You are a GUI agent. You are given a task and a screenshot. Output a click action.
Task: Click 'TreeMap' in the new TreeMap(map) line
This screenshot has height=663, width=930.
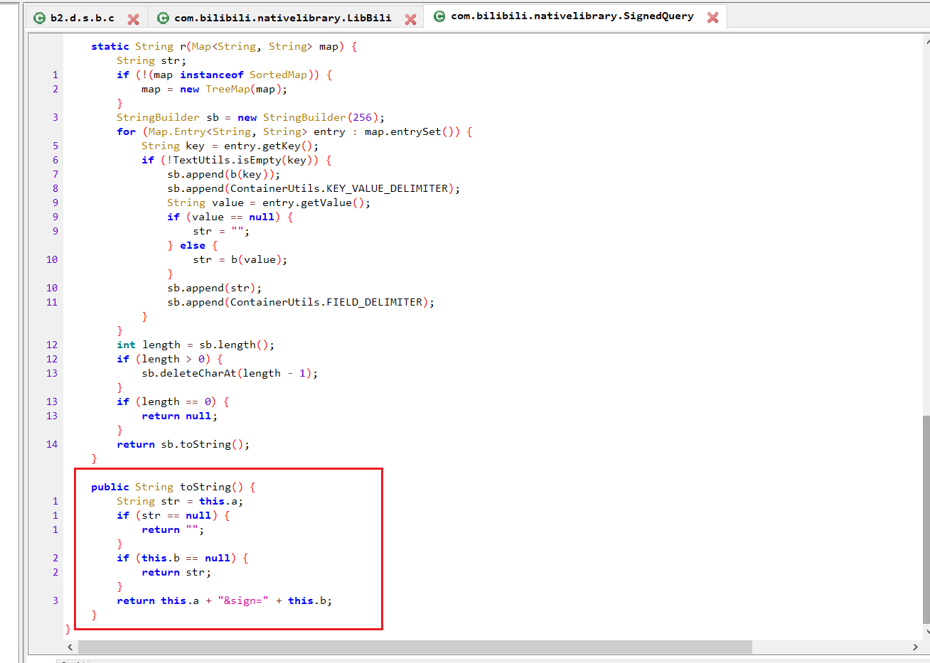228,89
